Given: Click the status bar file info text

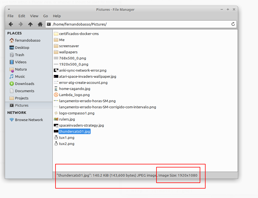Looking at the screenshot, I should coord(127,176).
